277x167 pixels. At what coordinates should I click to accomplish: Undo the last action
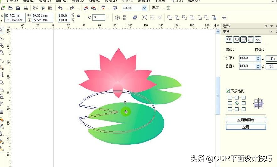(61, 8)
